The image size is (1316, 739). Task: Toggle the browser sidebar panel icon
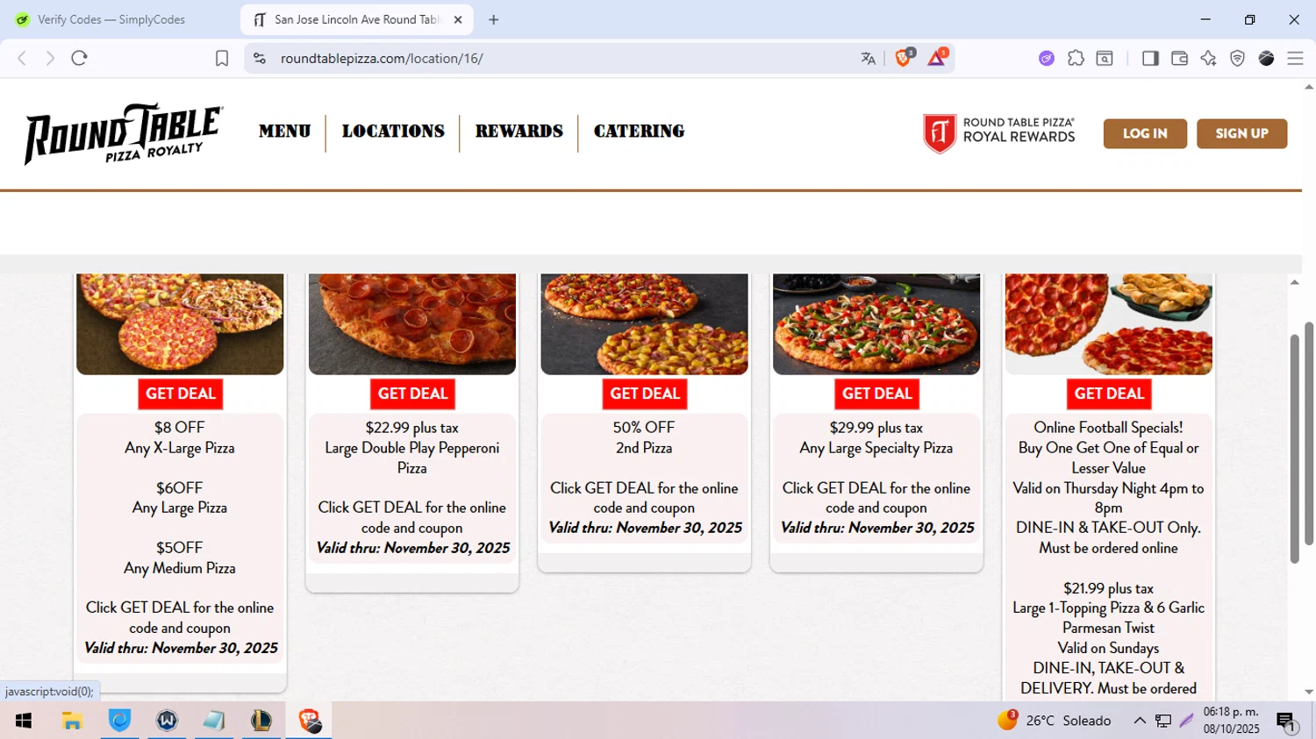pyautogui.click(x=1150, y=59)
